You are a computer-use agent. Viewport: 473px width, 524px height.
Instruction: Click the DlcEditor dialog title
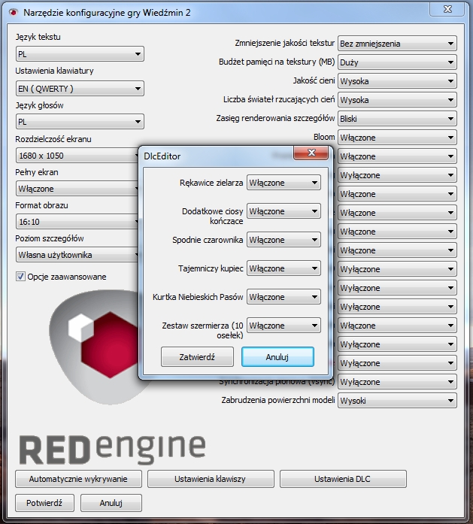click(x=162, y=156)
